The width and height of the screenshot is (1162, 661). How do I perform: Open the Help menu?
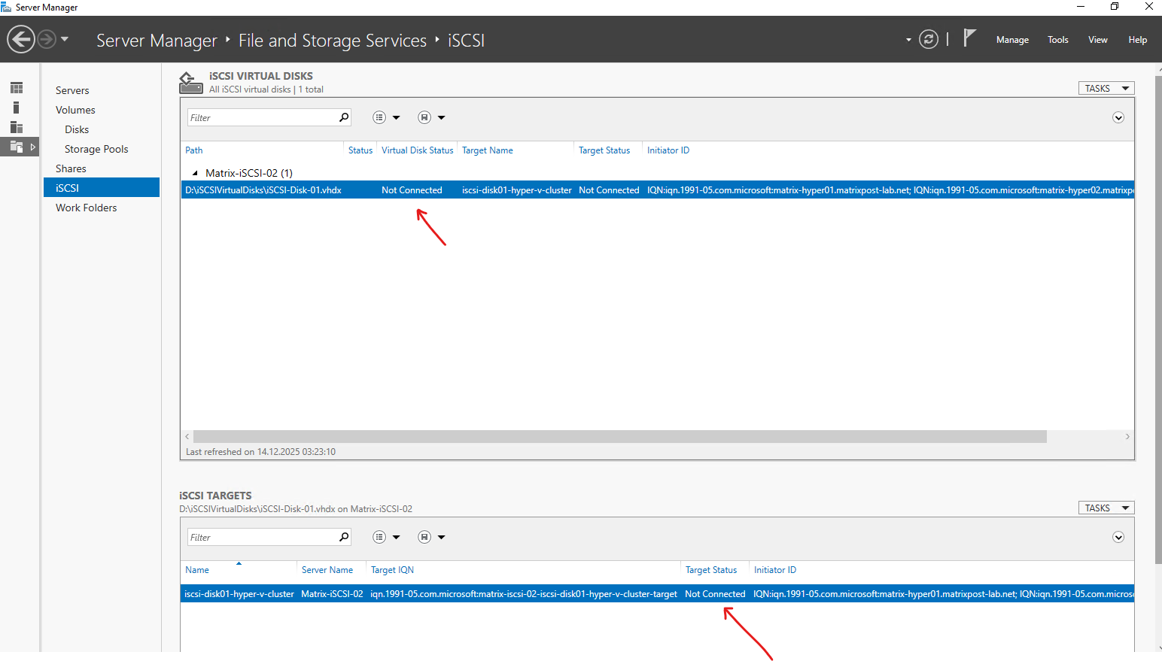pos(1138,40)
